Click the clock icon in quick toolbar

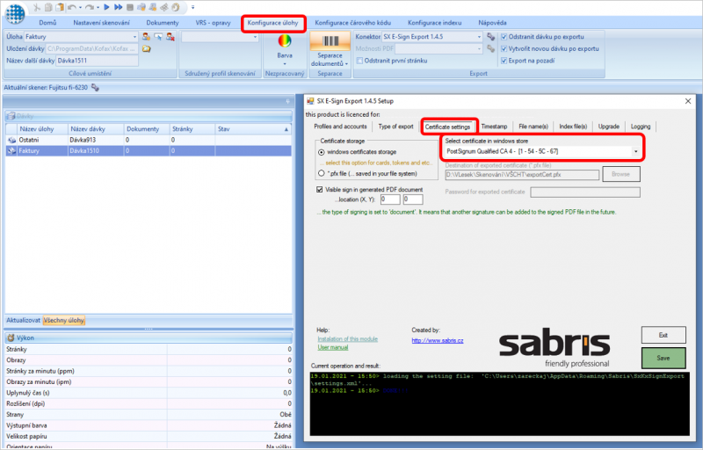click(175, 7)
